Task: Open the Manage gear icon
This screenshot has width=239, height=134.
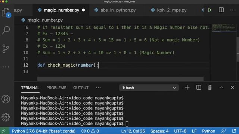Action: 6,117
